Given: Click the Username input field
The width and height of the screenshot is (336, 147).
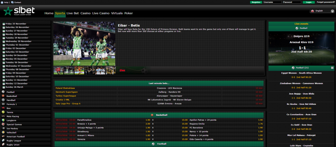Looking at the screenshot, I should tap(272, 2).
